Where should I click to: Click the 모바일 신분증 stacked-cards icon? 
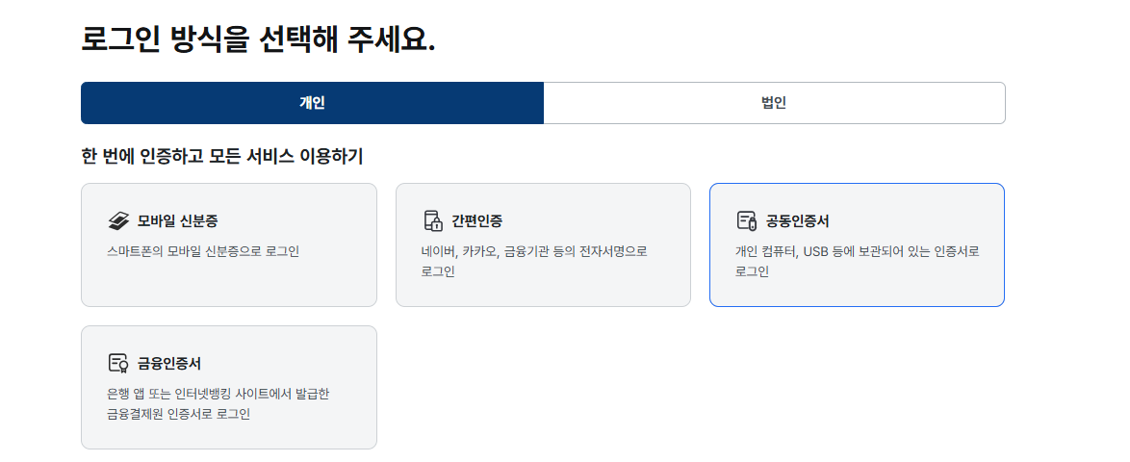pyautogui.click(x=118, y=220)
